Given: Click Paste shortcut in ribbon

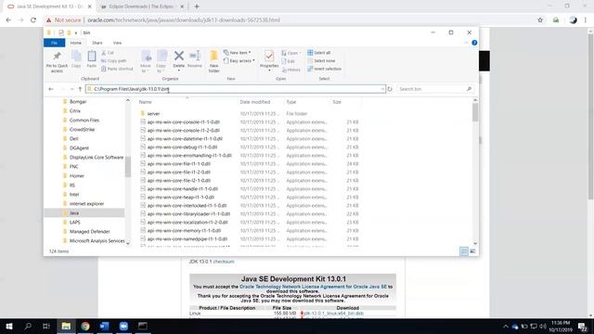Looking at the screenshot, I should click(x=118, y=69).
